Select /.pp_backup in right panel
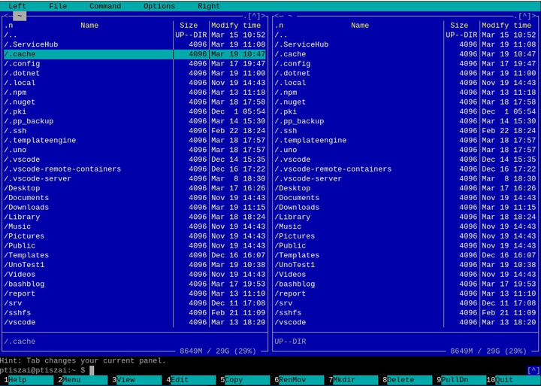The height and width of the screenshot is (386, 541). click(405, 121)
